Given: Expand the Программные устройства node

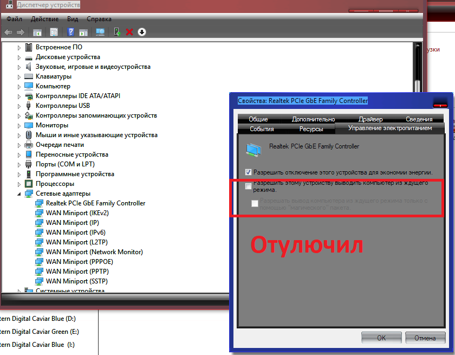Looking at the screenshot, I should point(19,175).
